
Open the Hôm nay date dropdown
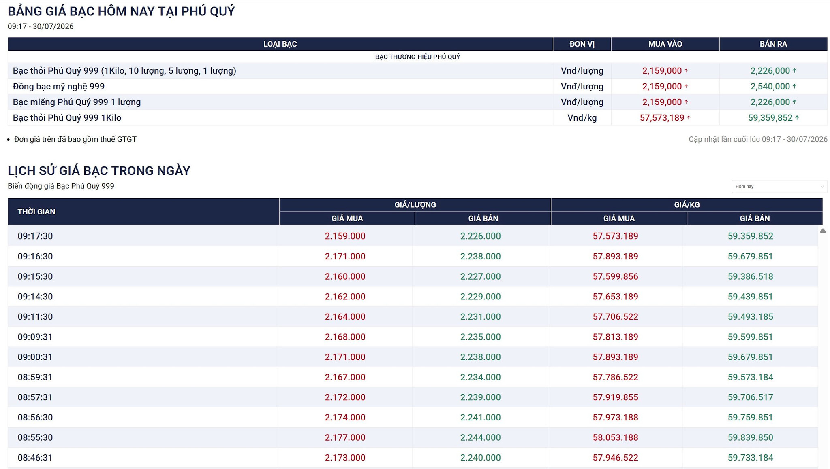point(779,186)
